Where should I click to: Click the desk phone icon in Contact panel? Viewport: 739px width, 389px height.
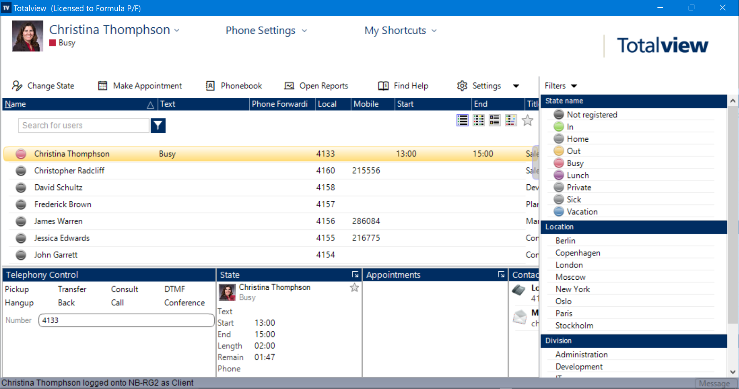[x=519, y=290]
